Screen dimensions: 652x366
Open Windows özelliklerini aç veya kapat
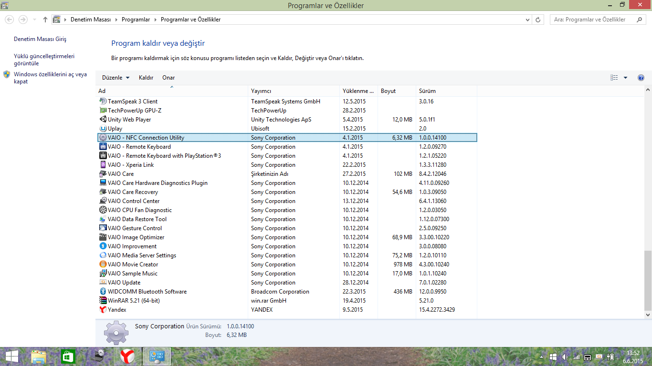pyautogui.click(x=50, y=78)
